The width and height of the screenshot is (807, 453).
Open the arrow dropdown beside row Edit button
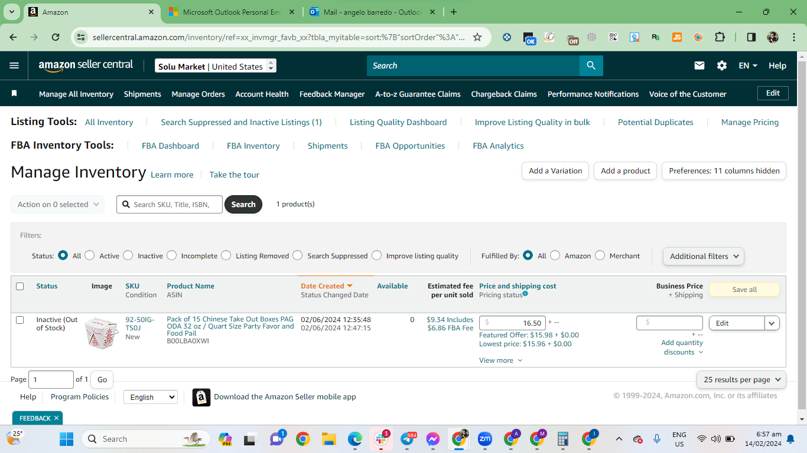click(772, 323)
